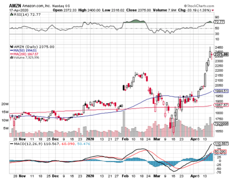Click the MA(50) 1994.51 legend text
The width and height of the screenshot is (230, 183).
pos(25,51)
